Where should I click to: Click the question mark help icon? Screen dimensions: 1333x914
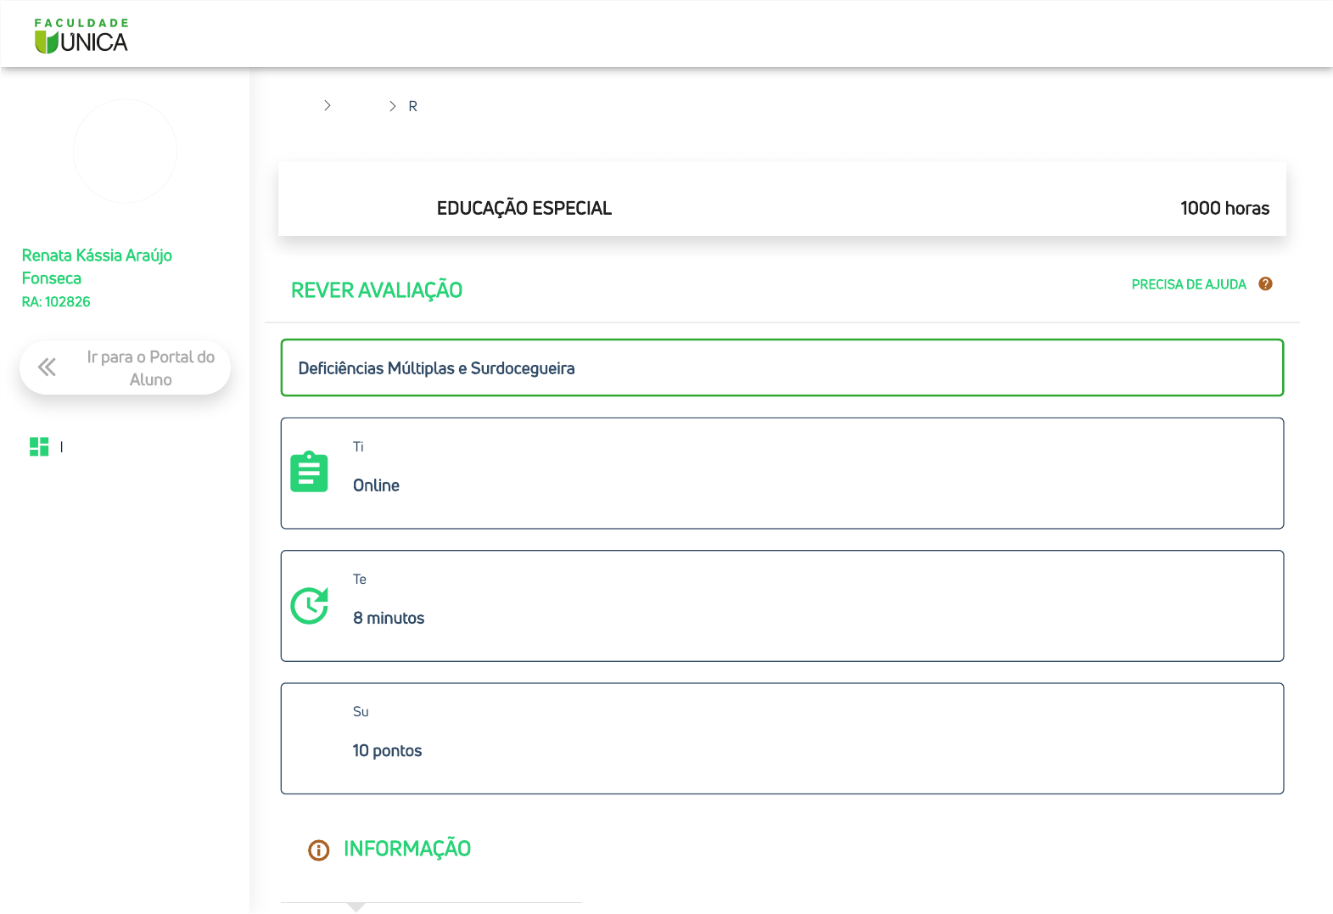tap(1265, 284)
